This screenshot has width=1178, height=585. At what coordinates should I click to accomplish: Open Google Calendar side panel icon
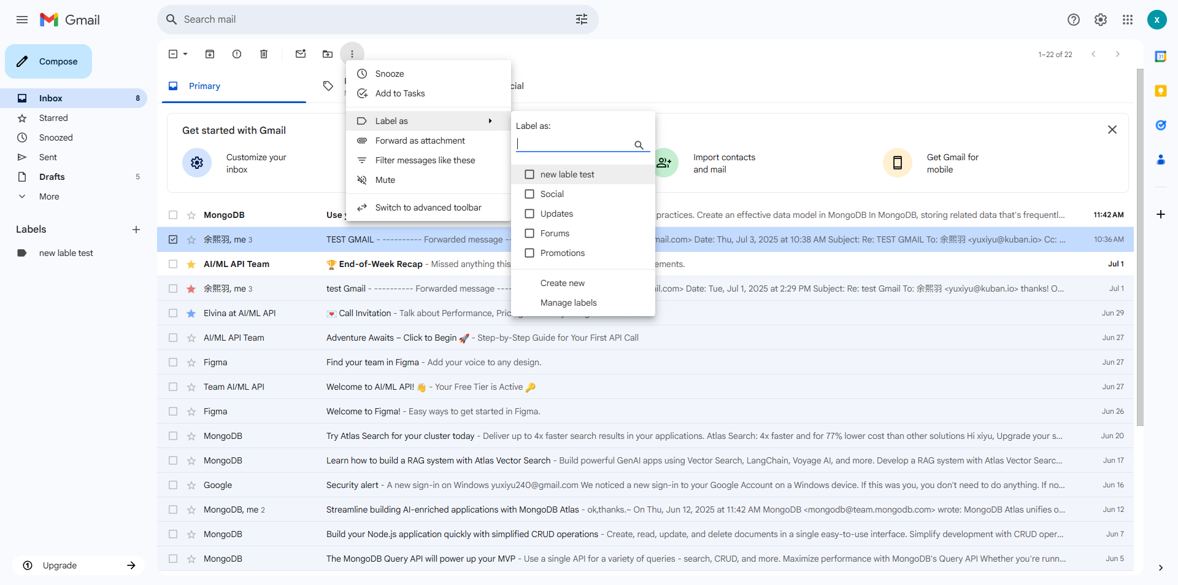[1160, 56]
